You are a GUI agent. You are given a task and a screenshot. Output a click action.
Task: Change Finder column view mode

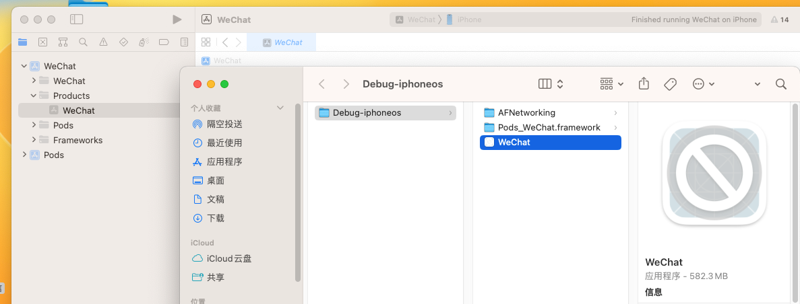coord(551,84)
